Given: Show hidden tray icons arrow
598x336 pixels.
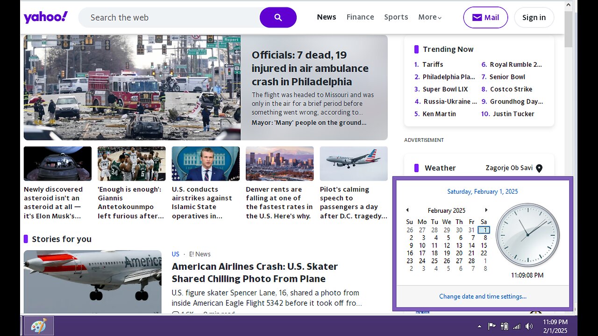Looking at the screenshot, I should coord(479,326).
